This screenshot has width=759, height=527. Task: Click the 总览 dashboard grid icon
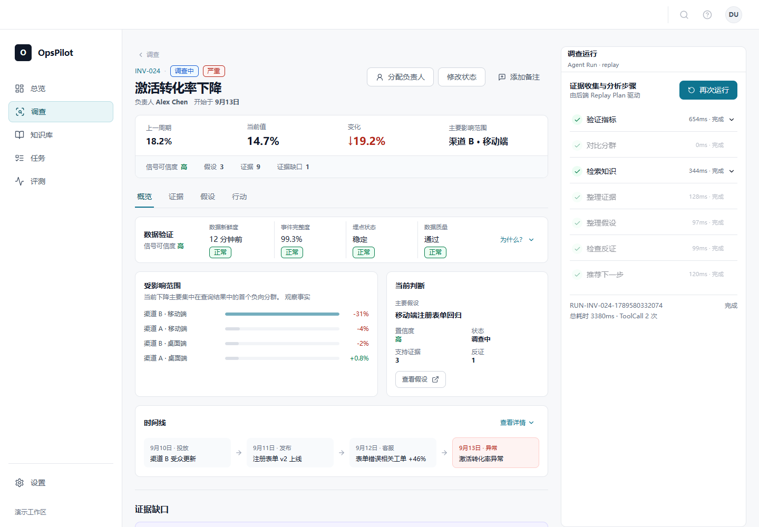tap(20, 89)
